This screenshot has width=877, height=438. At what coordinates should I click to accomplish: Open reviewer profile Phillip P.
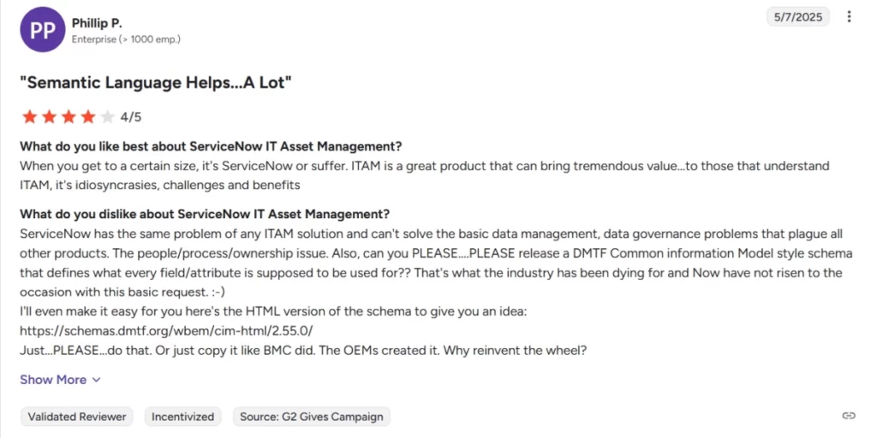pyautogui.click(x=97, y=23)
